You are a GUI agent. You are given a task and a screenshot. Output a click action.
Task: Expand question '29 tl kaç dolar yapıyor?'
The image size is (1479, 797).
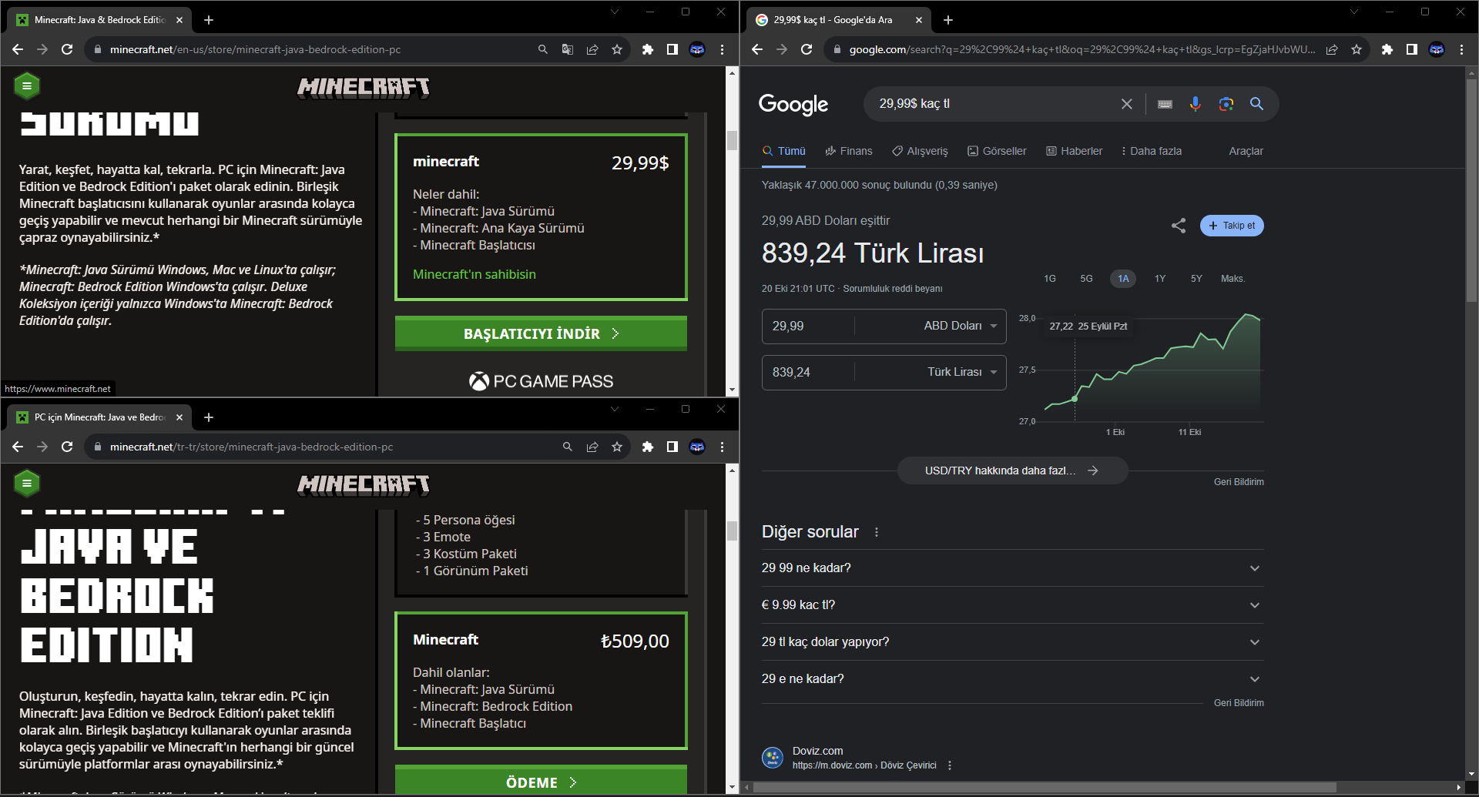tap(1012, 642)
